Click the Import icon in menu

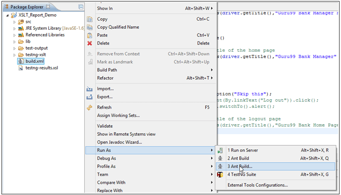tap(90, 89)
